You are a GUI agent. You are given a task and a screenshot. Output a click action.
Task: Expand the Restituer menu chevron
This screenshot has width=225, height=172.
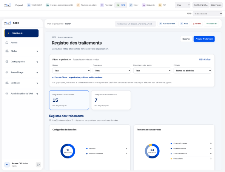37,83
